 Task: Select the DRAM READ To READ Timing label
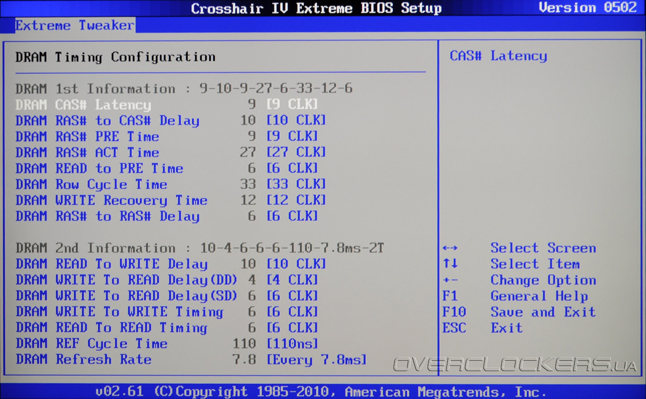pyautogui.click(x=112, y=328)
